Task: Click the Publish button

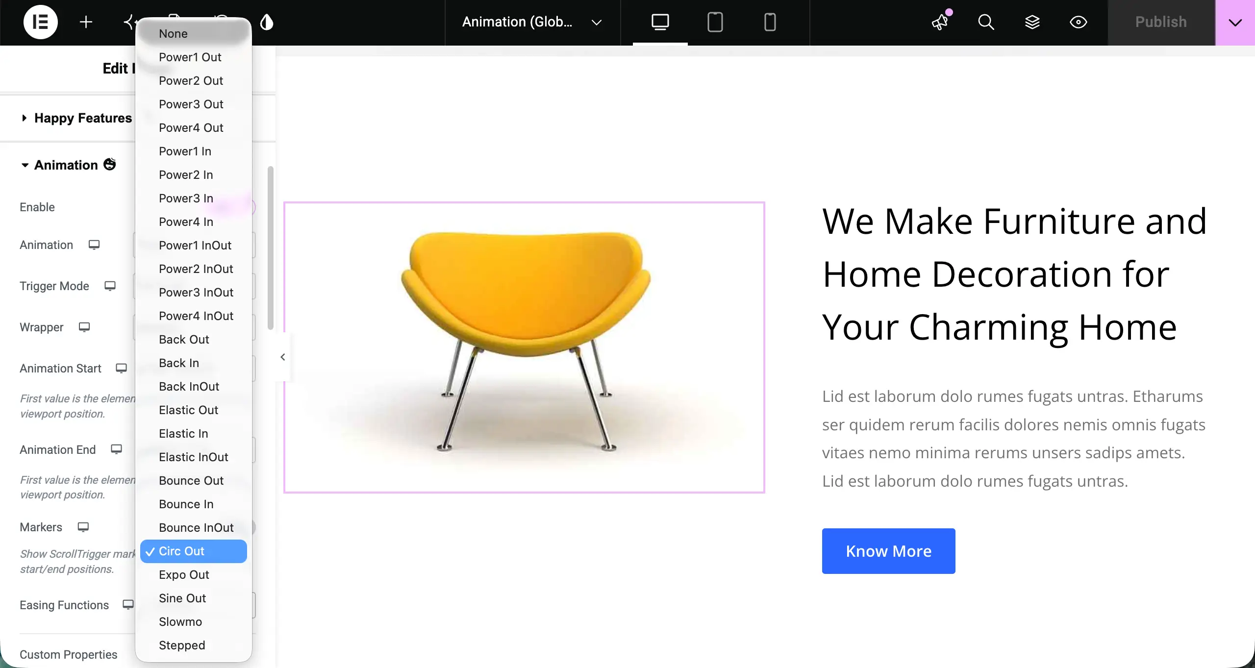Action: coord(1161,23)
